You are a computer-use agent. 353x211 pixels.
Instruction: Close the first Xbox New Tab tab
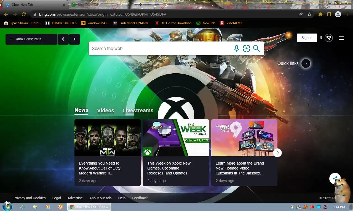tap(64, 5)
